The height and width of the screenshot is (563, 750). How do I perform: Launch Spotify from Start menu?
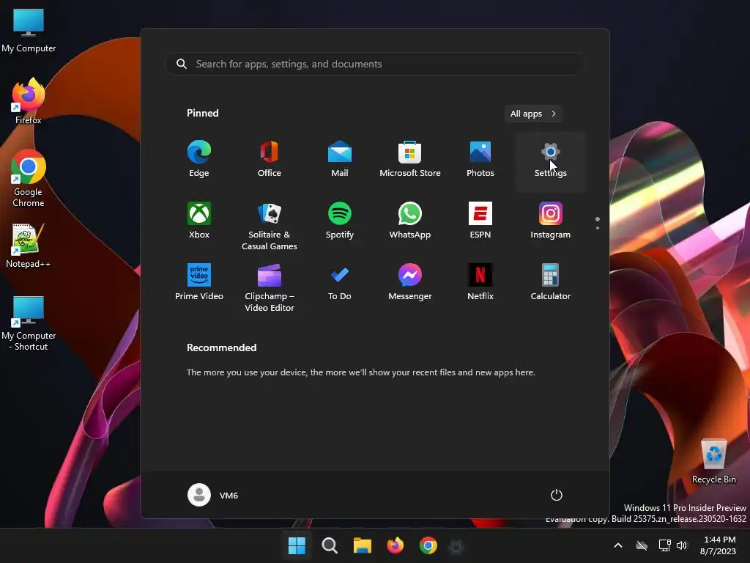[340, 221]
